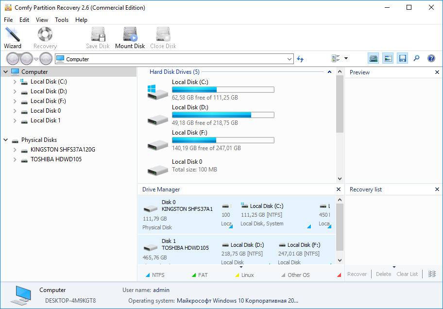Open the Edit menu
The width and height of the screenshot is (443, 309).
(x=24, y=20)
